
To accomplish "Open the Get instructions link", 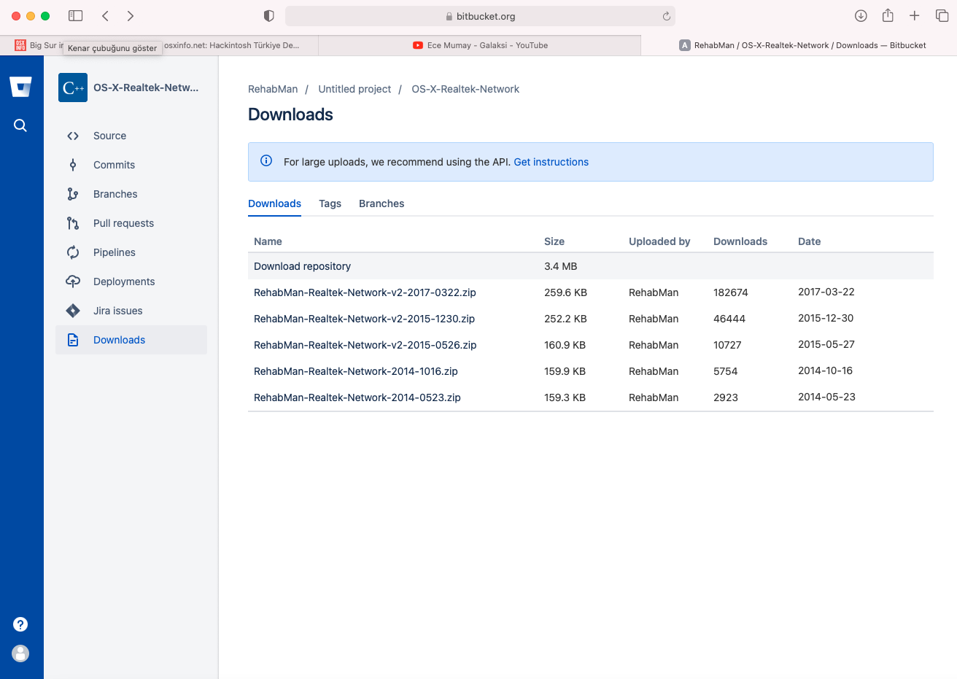I will [x=551, y=162].
